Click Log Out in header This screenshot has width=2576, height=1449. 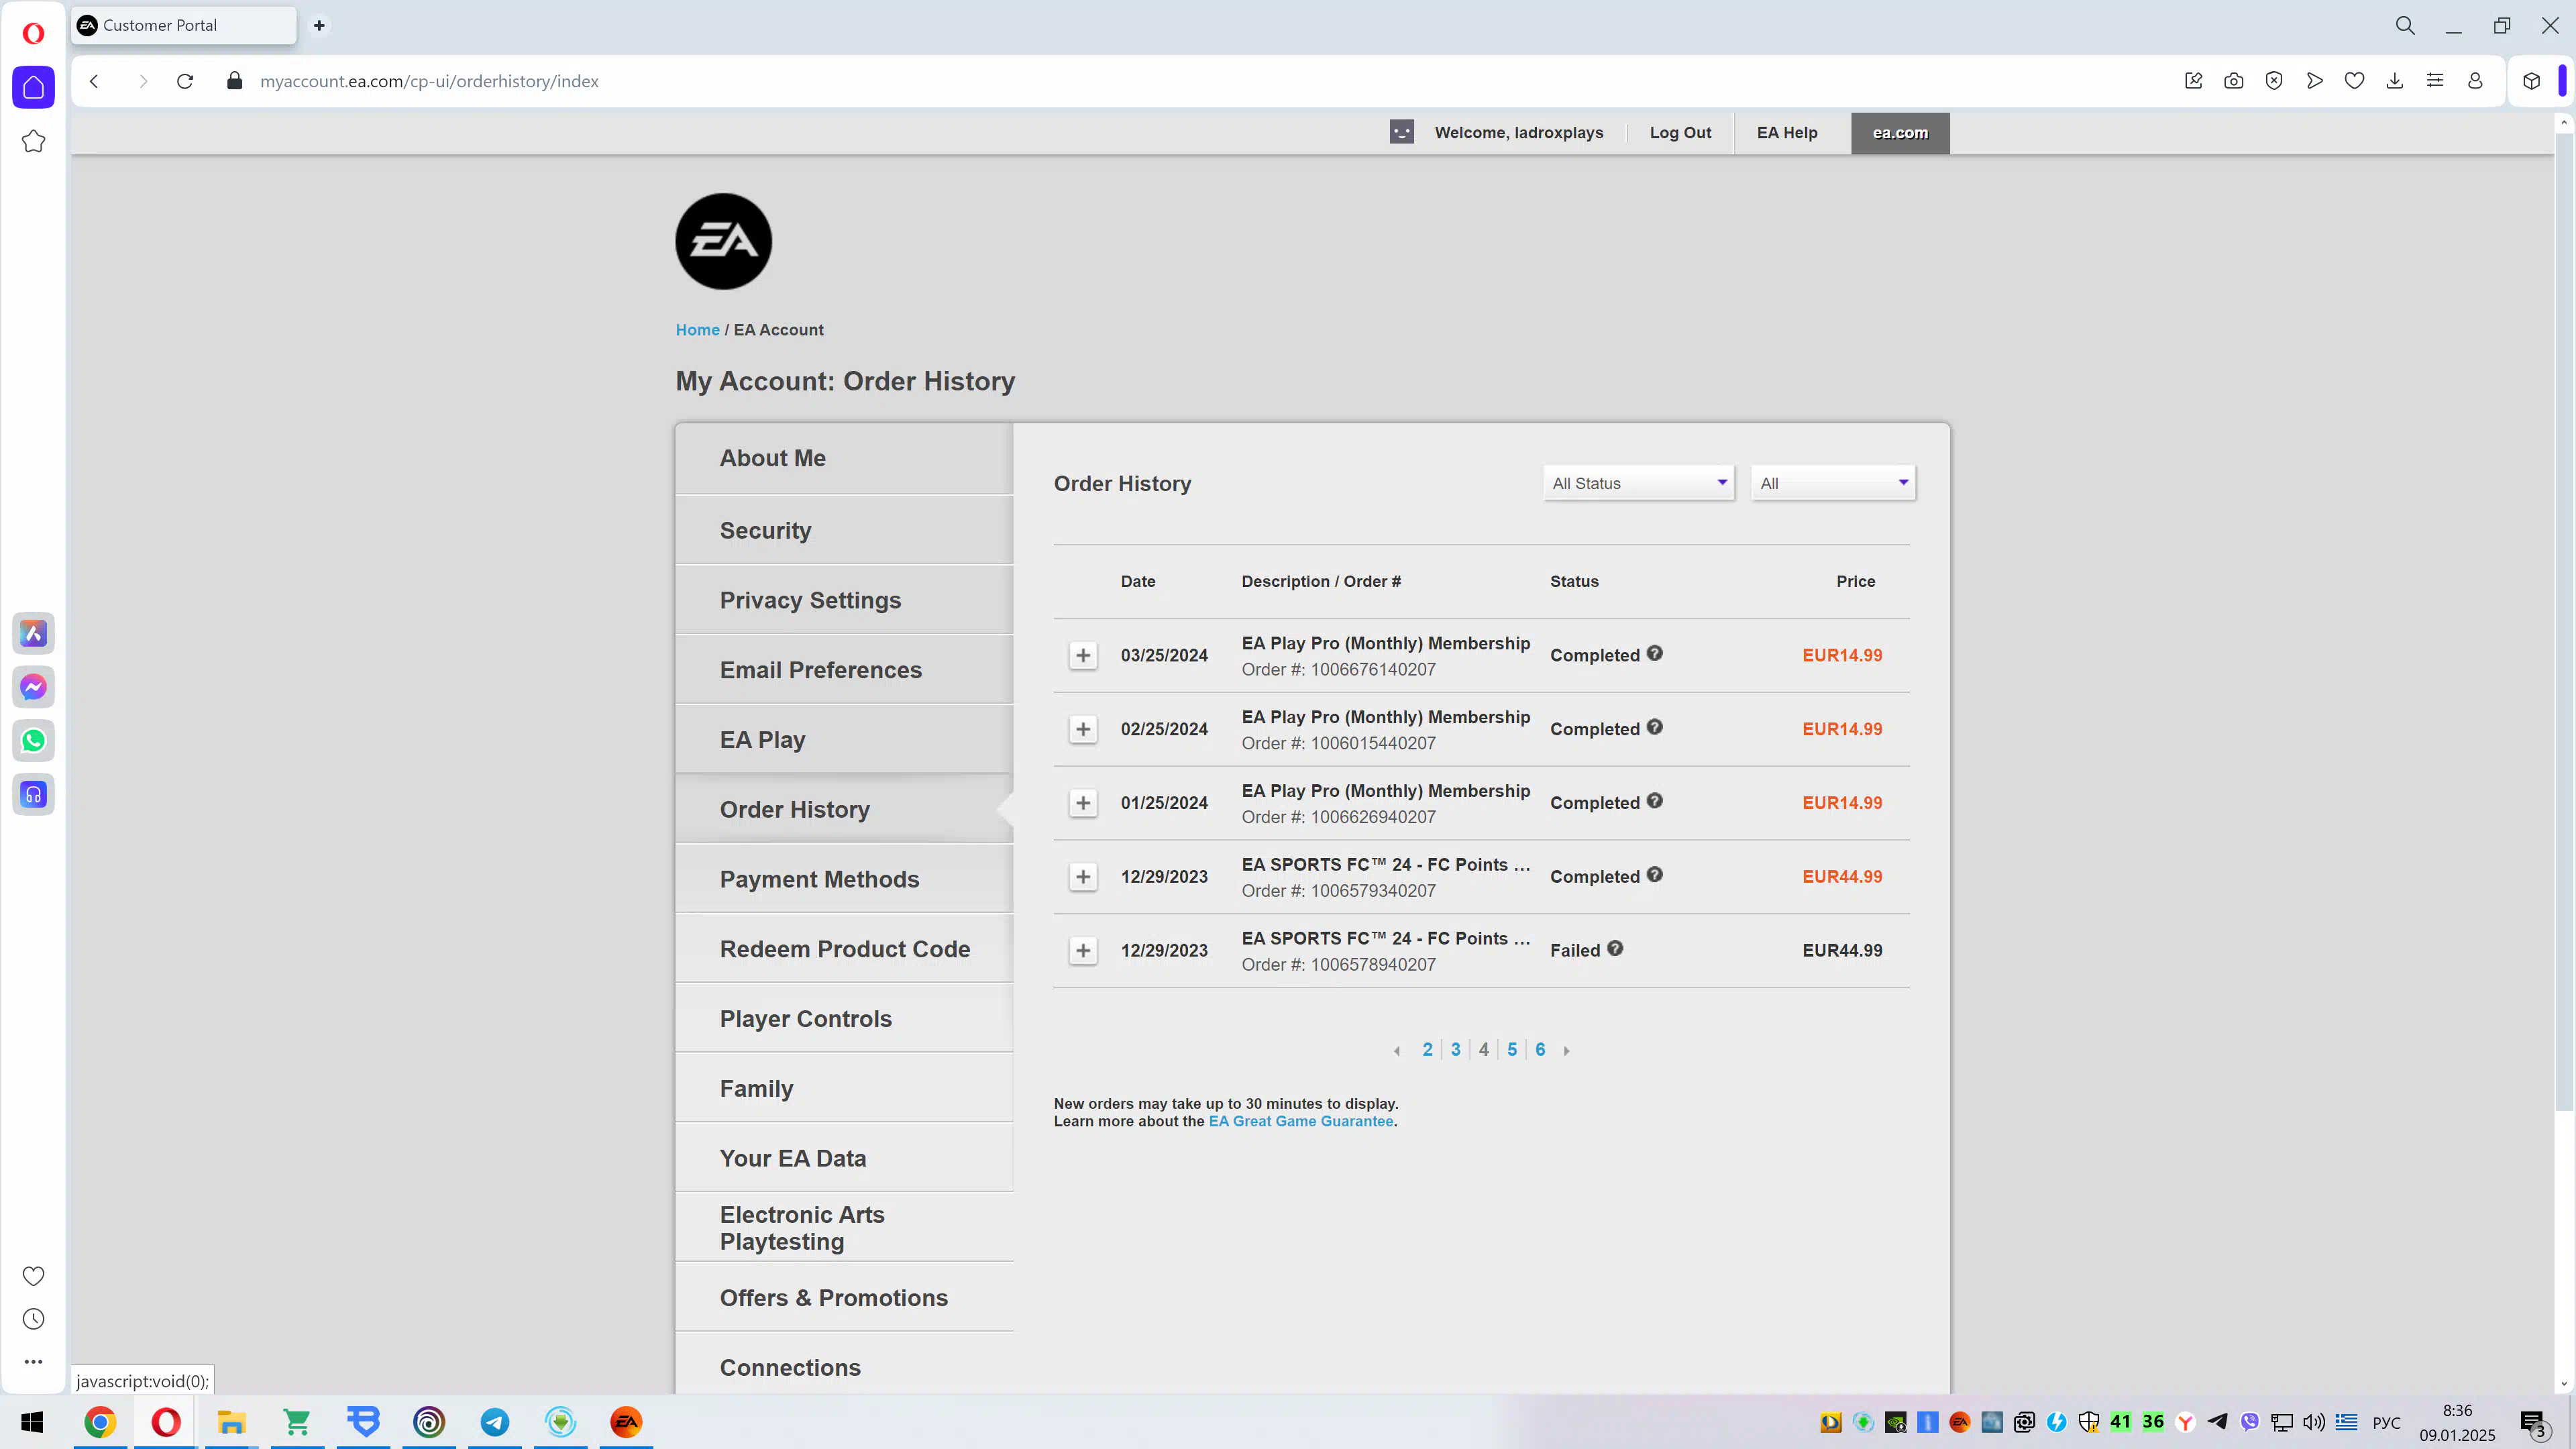pos(1680,133)
